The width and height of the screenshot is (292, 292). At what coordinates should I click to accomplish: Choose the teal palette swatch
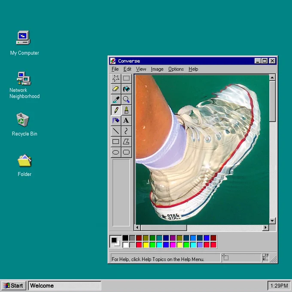(x=159, y=238)
